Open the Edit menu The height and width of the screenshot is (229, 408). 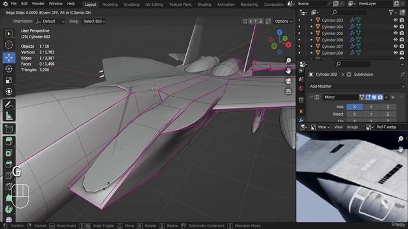pos(24,4)
